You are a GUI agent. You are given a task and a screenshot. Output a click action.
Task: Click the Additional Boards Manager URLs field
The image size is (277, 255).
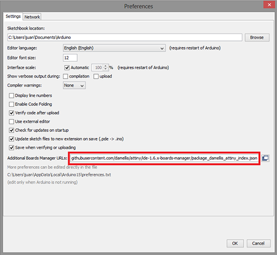click(x=164, y=158)
